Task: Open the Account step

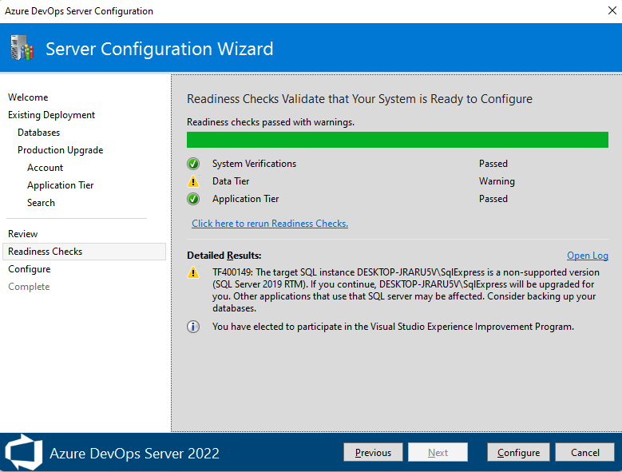Action: tap(46, 168)
